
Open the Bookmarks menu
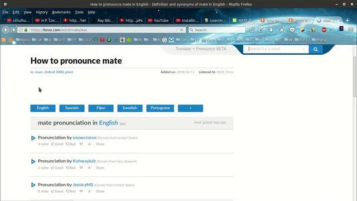pos(61,12)
